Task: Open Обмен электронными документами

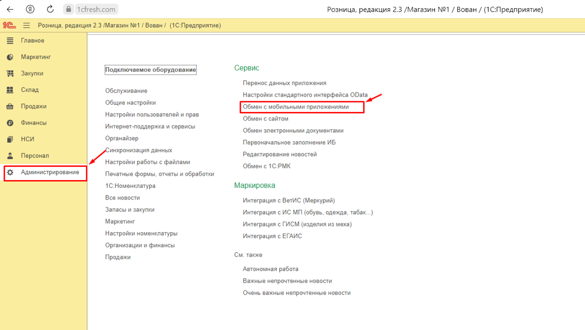Action: tap(293, 130)
